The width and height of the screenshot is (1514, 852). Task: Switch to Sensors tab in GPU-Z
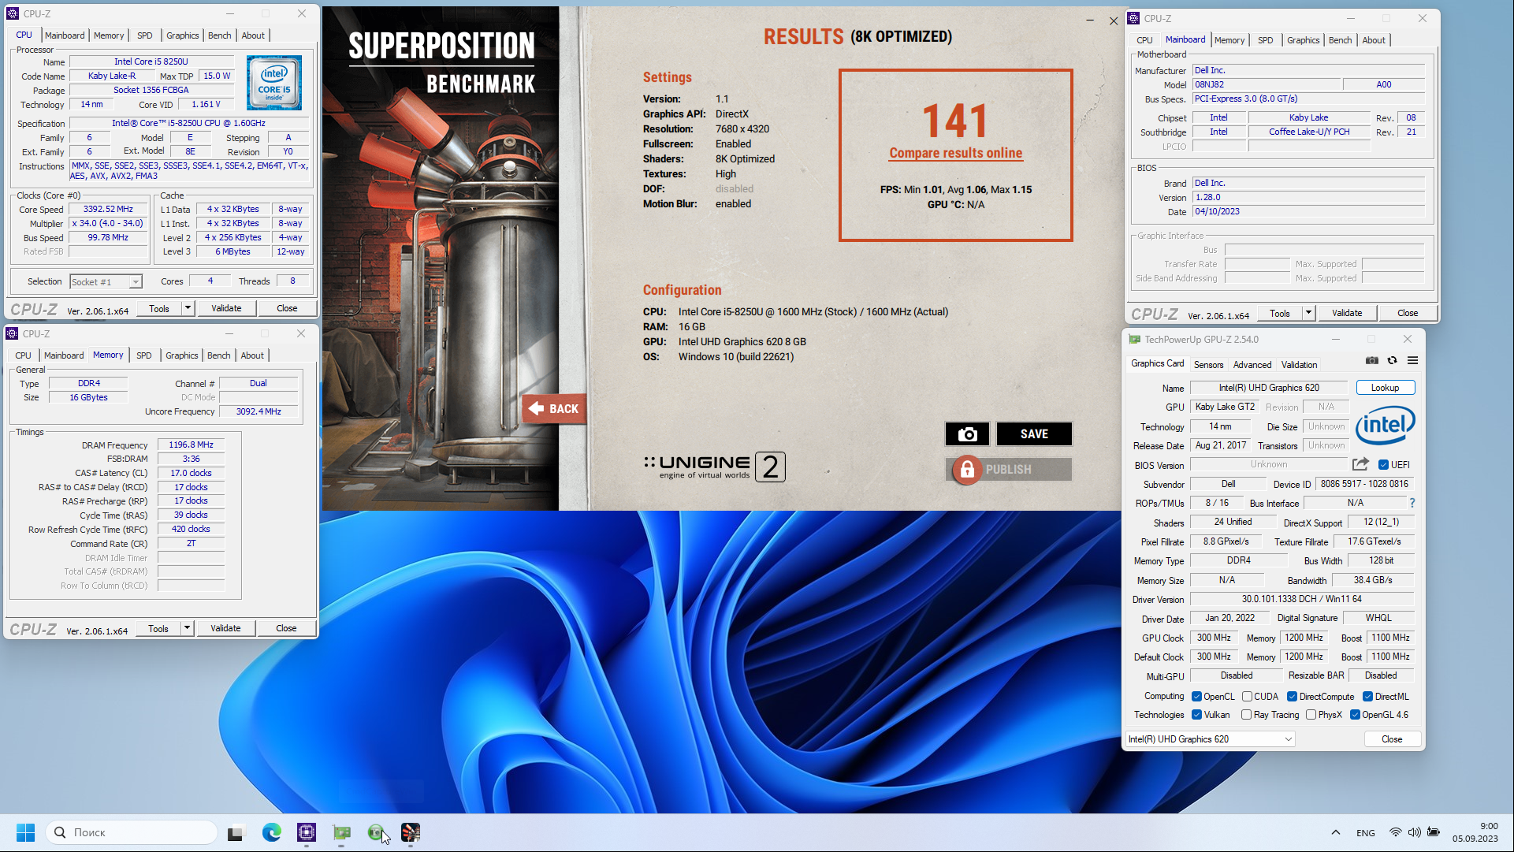point(1208,365)
